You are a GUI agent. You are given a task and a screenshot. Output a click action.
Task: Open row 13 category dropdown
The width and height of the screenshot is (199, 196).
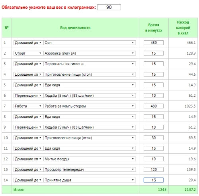pos(28,169)
